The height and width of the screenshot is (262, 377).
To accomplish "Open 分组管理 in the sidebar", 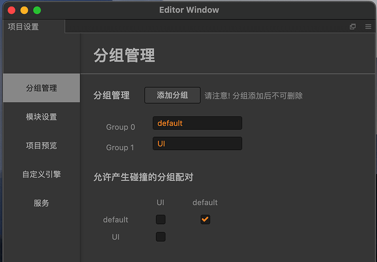I will [42, 88].
